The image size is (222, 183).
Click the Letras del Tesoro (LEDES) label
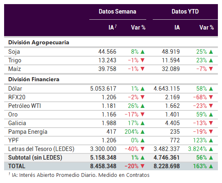pos(41,149)
